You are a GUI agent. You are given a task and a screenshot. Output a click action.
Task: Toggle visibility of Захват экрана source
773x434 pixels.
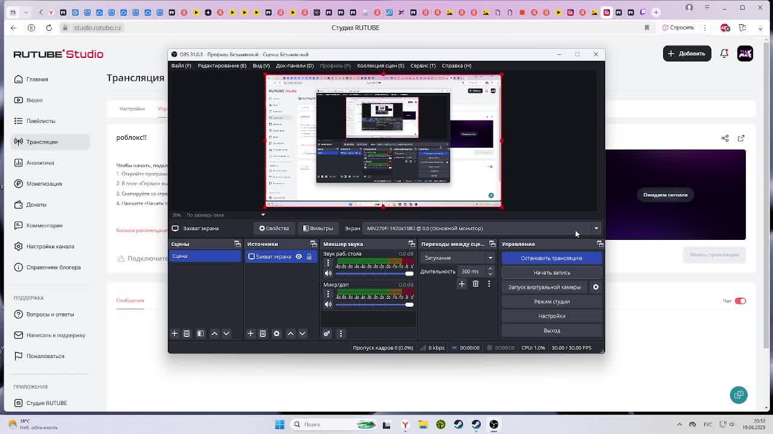(x=298, y=256)
